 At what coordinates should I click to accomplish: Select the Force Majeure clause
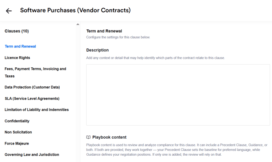pos(17,143)
